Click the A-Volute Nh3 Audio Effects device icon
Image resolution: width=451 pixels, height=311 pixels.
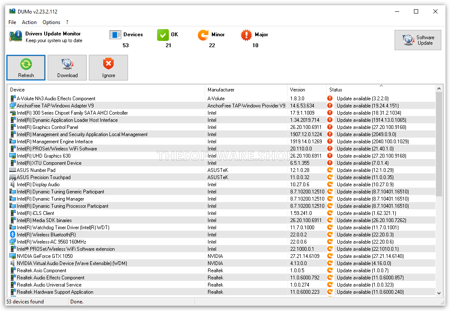tap(13, 98)
